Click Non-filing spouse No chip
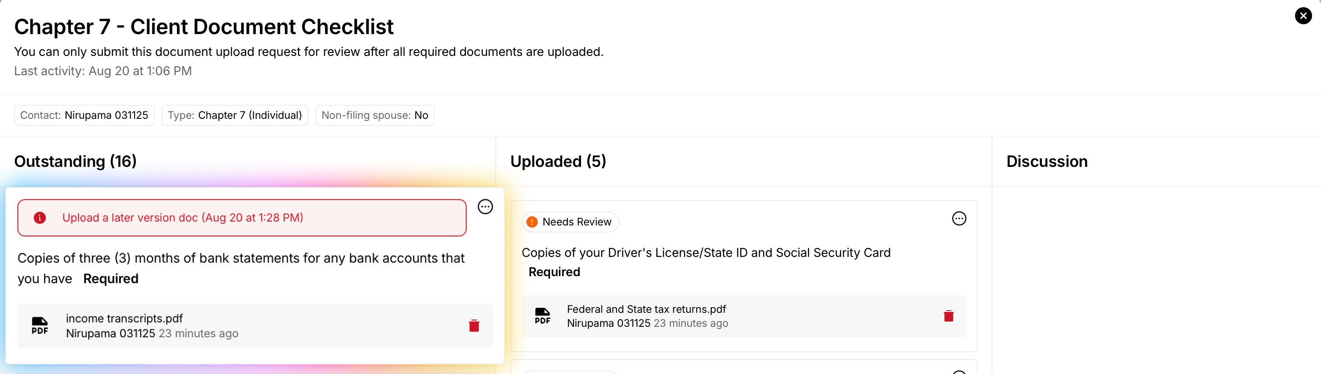The height and width of the screenshot is (374, 1321). [374, 115]
